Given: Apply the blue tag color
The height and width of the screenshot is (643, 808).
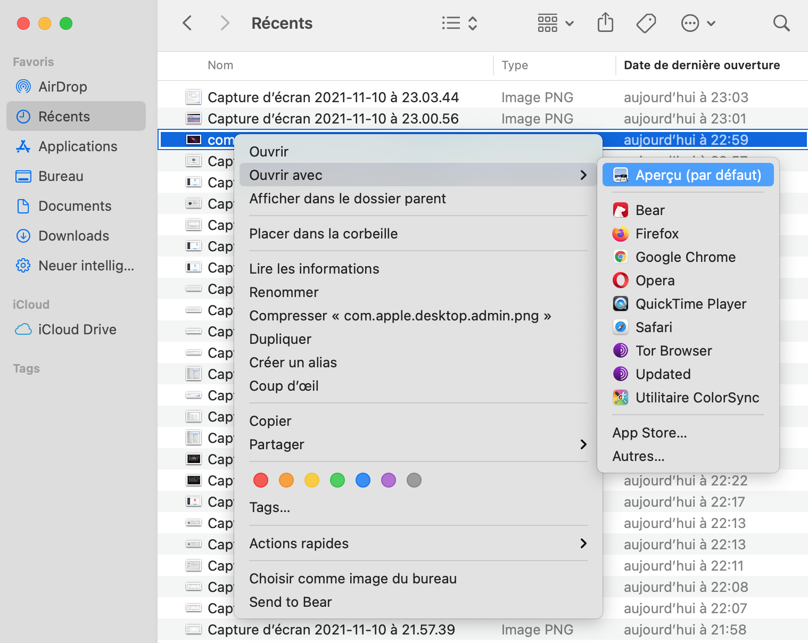Looking at the screenshot, I should point(363,480).
